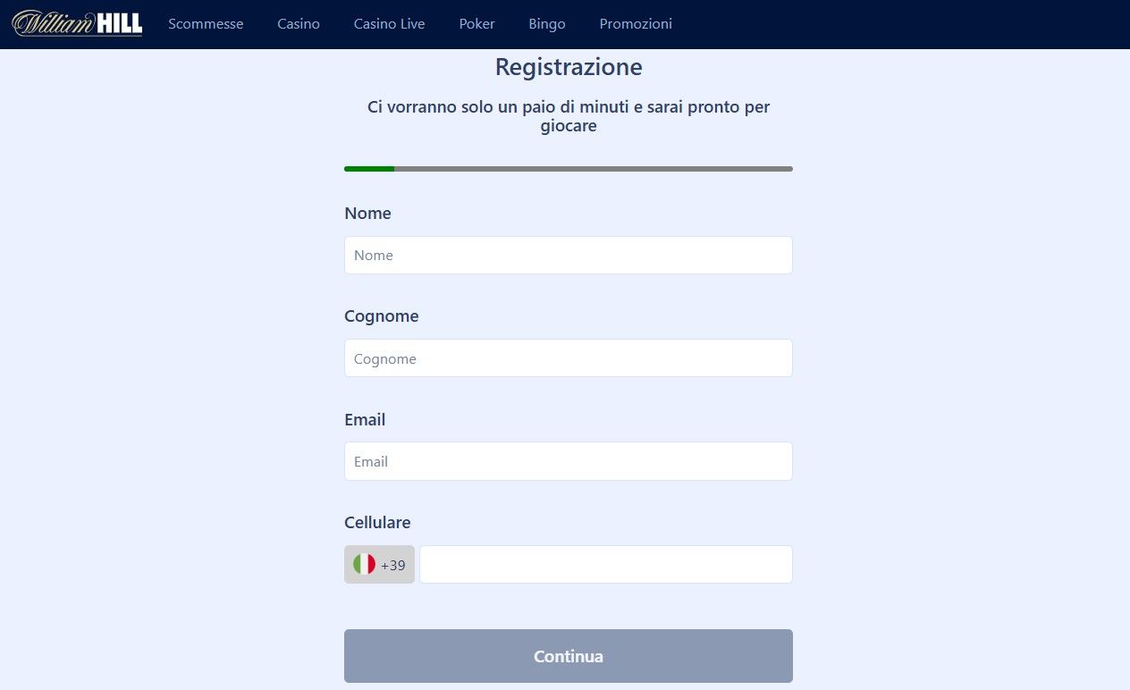Click the Email field label
The width and height of the screenshot is (1130, 690).
tap(364, 419)
